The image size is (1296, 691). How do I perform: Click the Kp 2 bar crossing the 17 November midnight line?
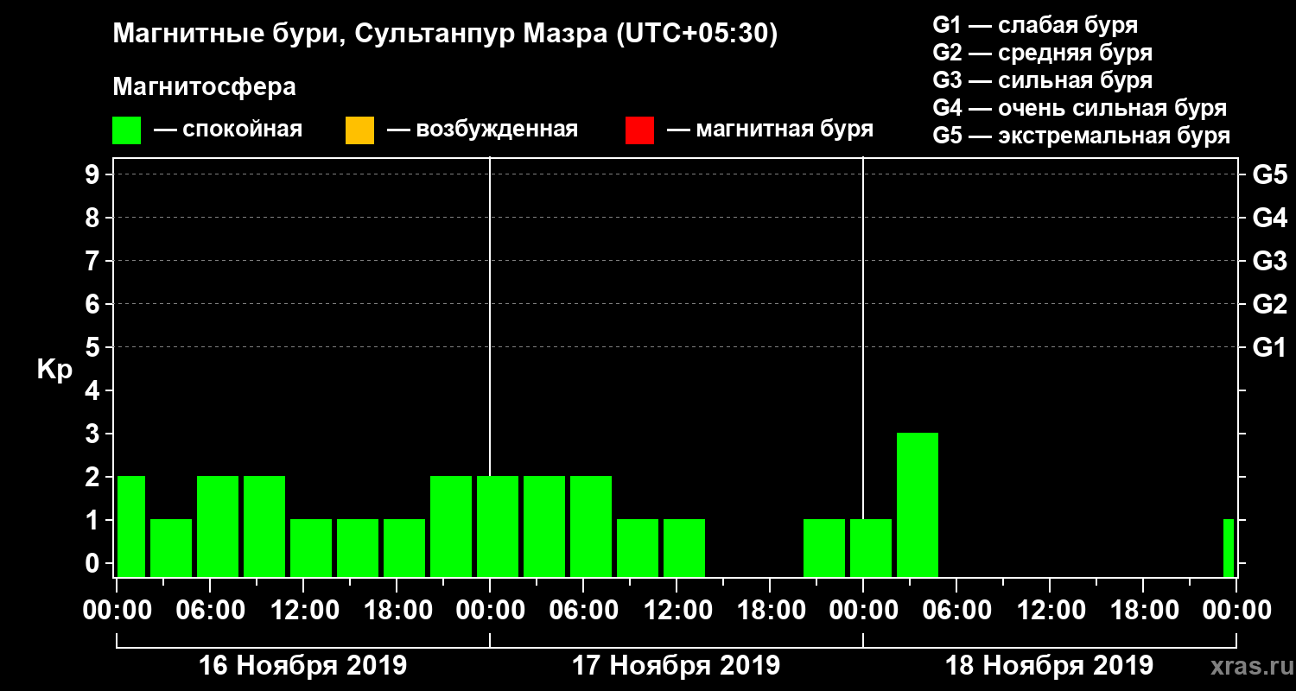[498, 526]
